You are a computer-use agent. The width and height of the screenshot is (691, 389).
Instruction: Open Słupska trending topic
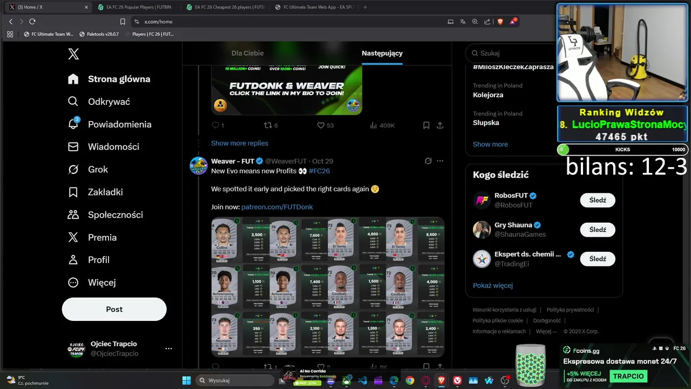(486, 123)
